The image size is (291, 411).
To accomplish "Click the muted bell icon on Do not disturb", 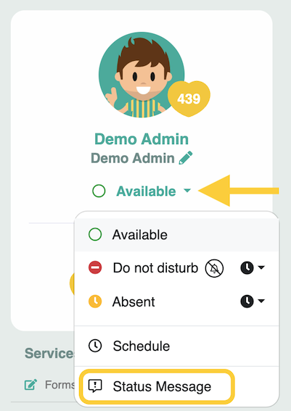I will click(214, 268).
